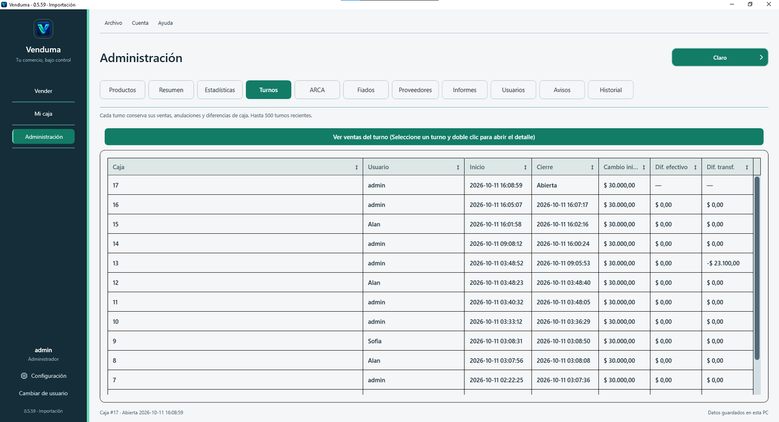Open Mi caja in the sidebar
This screenshot has width=779, height=422.
pyautogui.click(x=43, y=114)
